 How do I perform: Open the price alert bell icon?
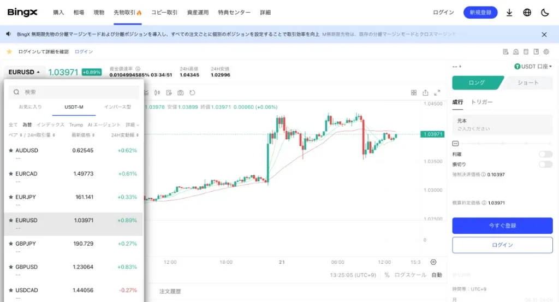coord(516,52)
